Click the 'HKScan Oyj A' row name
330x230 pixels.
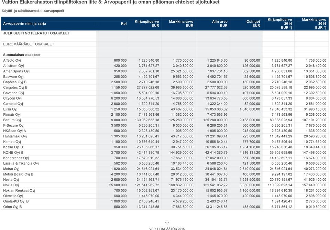click(x=14, y=131)
